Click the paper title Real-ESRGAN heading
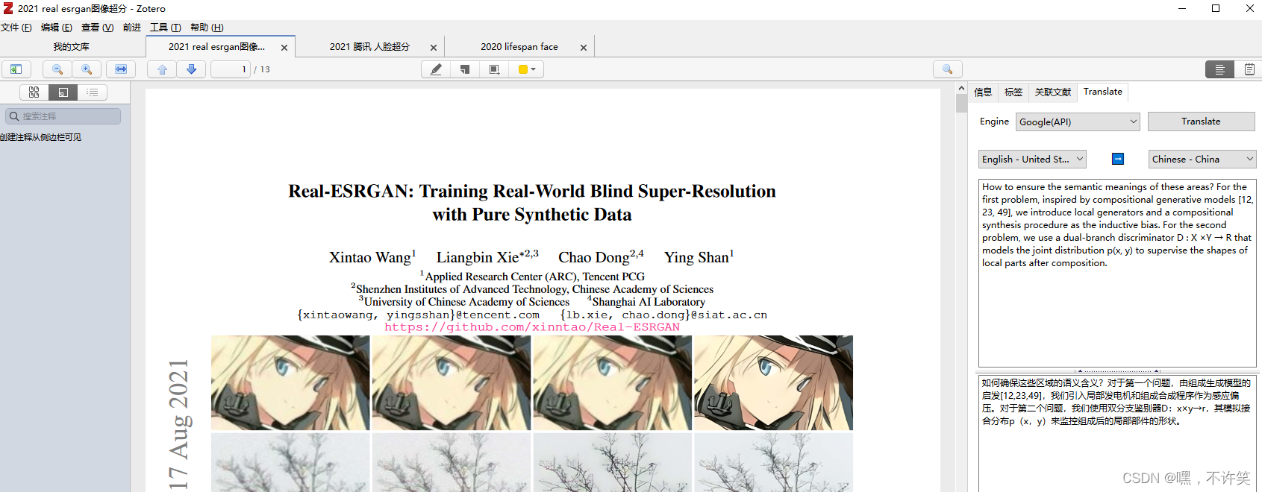Image resolution: width=1262 pixels, height=492 pixels. click(532, 203)
